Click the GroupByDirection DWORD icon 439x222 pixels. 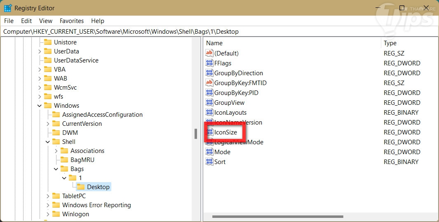209,73
